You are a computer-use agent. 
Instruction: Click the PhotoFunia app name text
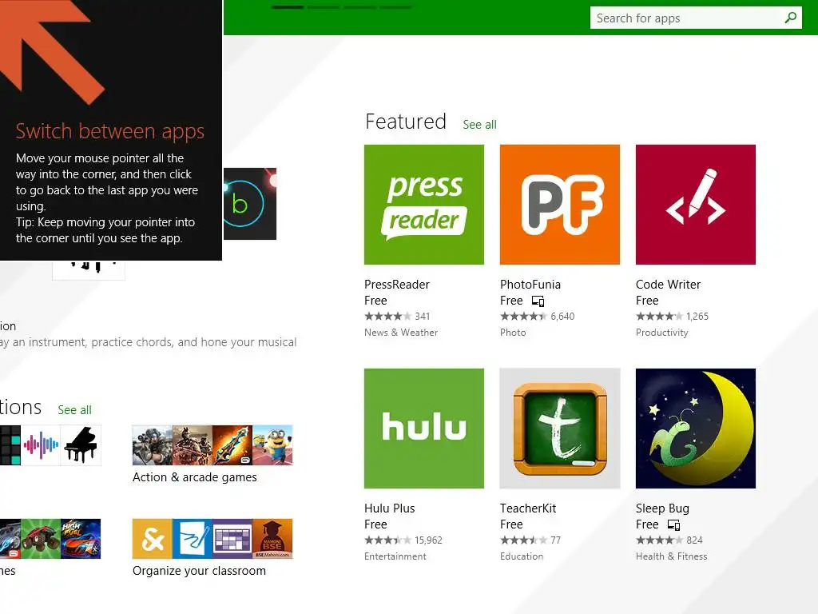tap(530, 285)
